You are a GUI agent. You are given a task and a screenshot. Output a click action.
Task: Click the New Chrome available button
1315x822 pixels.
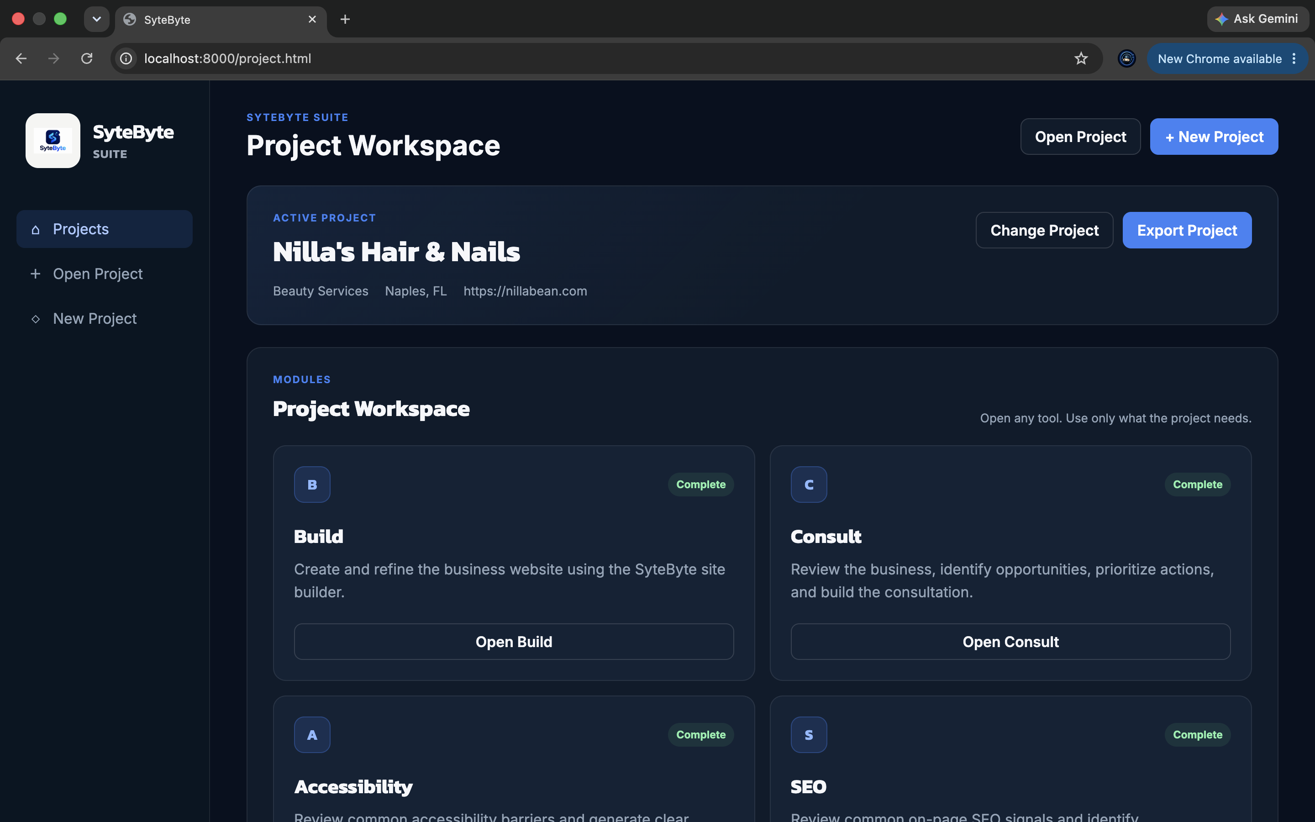click(1227, 59)
